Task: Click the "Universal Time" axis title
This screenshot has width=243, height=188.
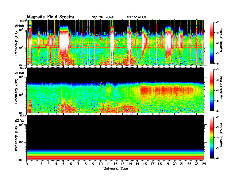Action: [x=116, y=168]
